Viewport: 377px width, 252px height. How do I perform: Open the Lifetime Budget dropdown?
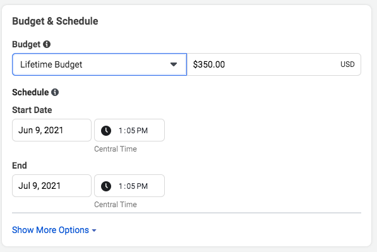[x=99, y=64]
